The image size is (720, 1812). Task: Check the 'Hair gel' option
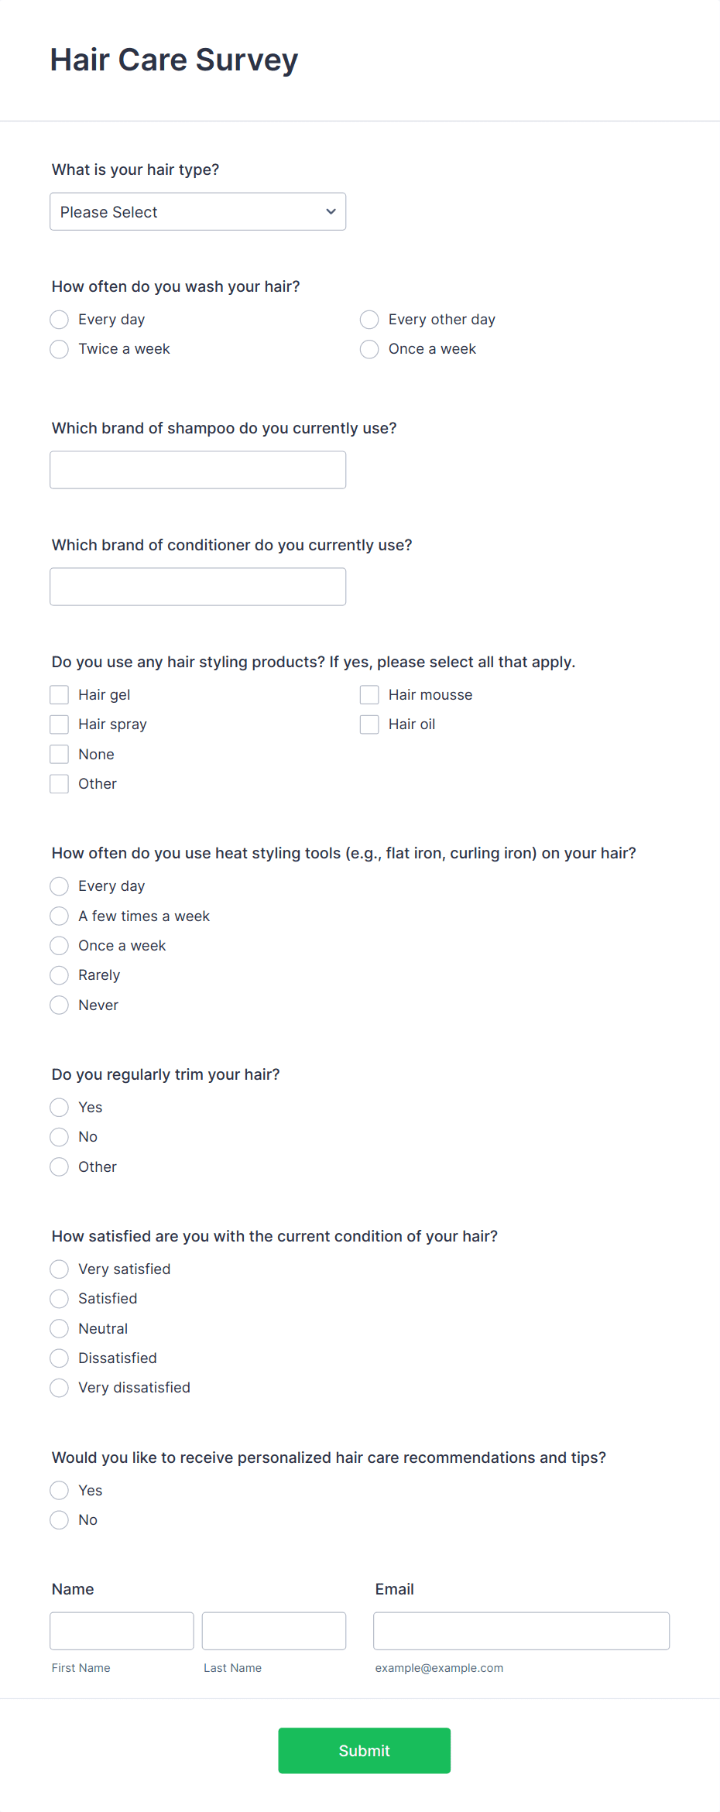[59, 694]
